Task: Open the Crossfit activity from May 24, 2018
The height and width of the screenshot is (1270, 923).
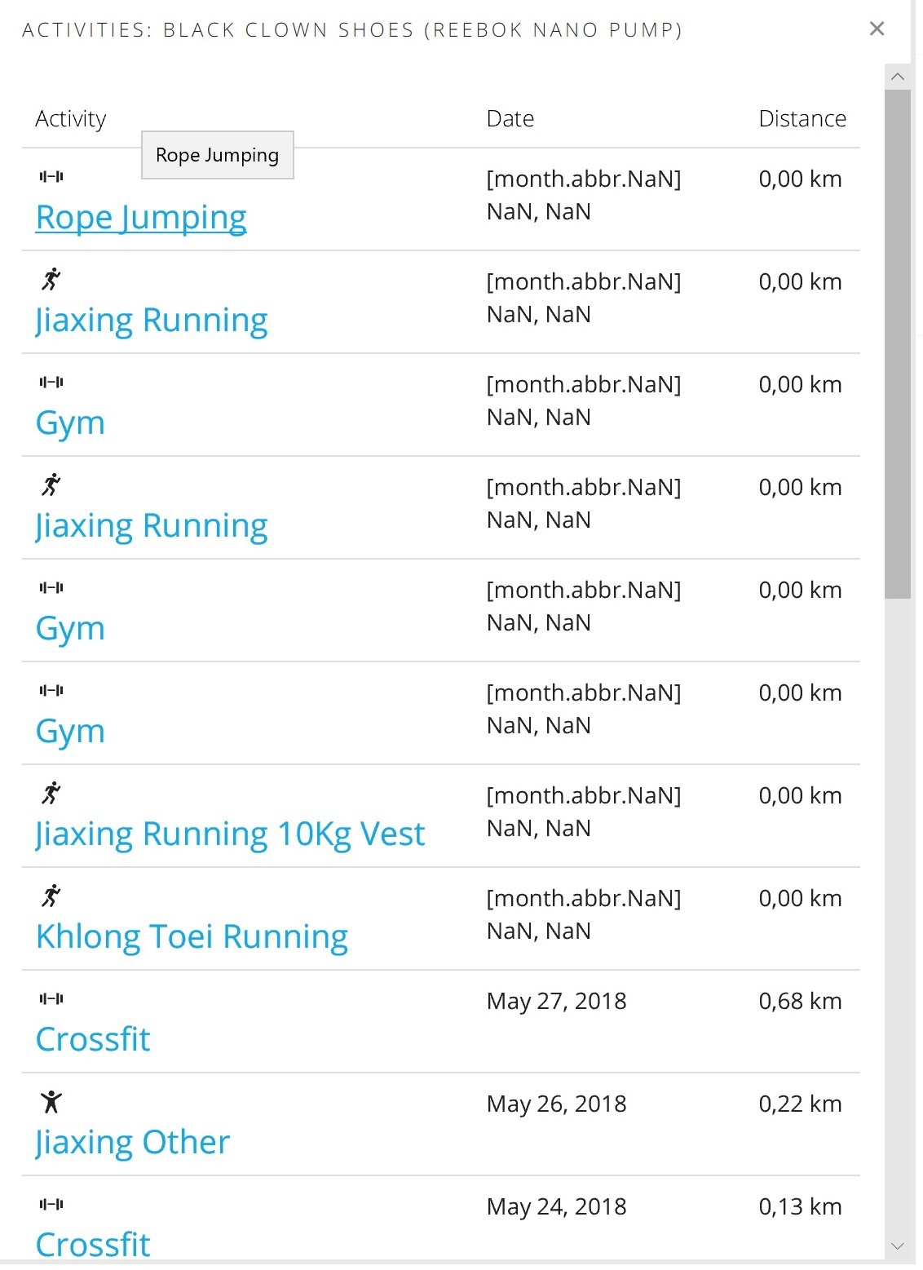Action: pos(93,1245)
